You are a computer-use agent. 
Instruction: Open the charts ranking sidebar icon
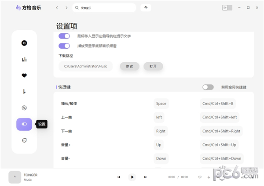click(x=24, y=59)
